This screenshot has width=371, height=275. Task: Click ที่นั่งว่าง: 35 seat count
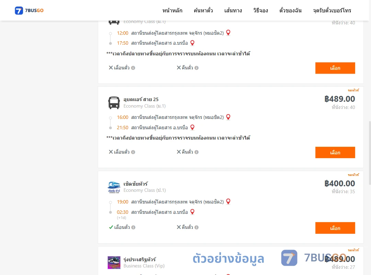click(343, 191)
